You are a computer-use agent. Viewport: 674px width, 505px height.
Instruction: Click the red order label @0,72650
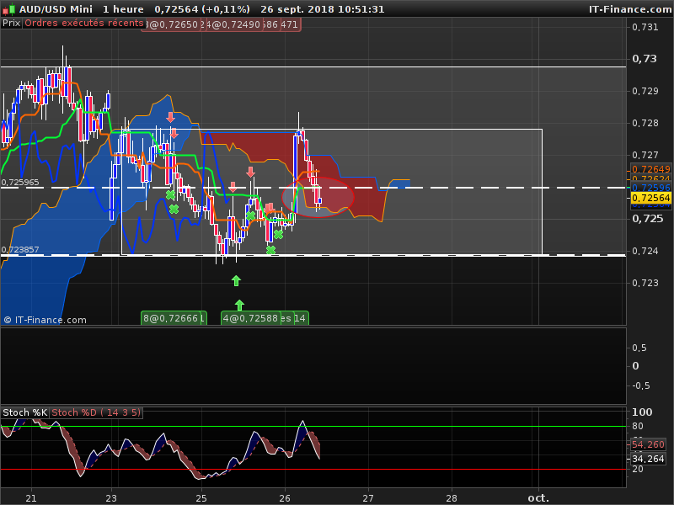171,24
